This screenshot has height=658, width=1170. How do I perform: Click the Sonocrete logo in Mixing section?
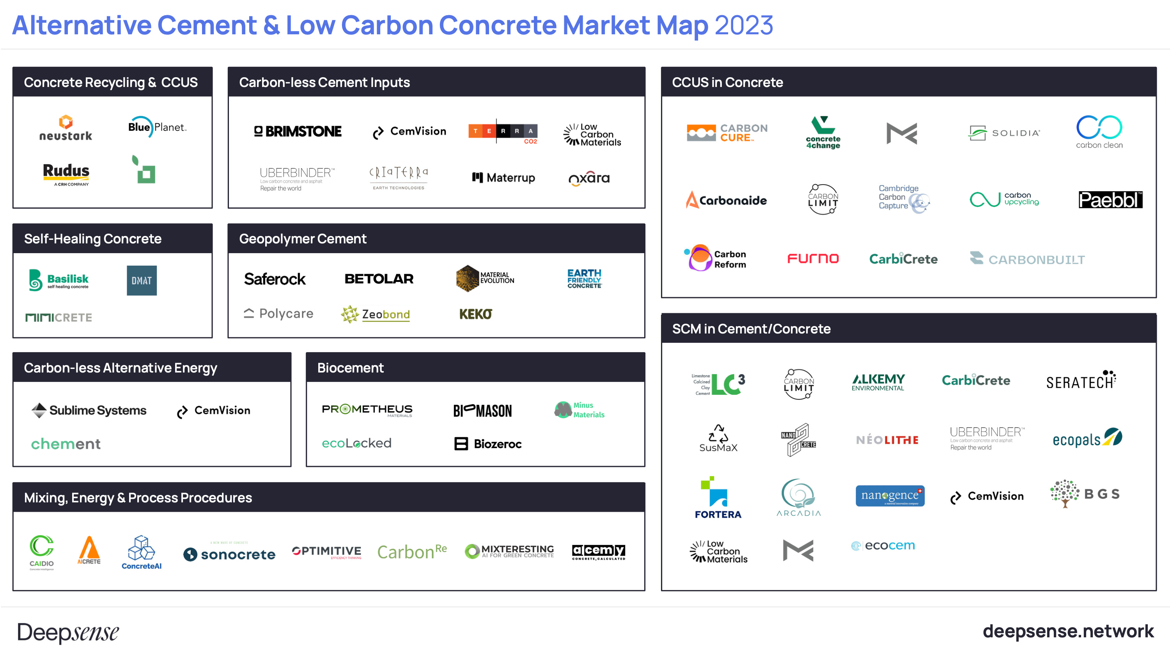(x=229, y=554)
